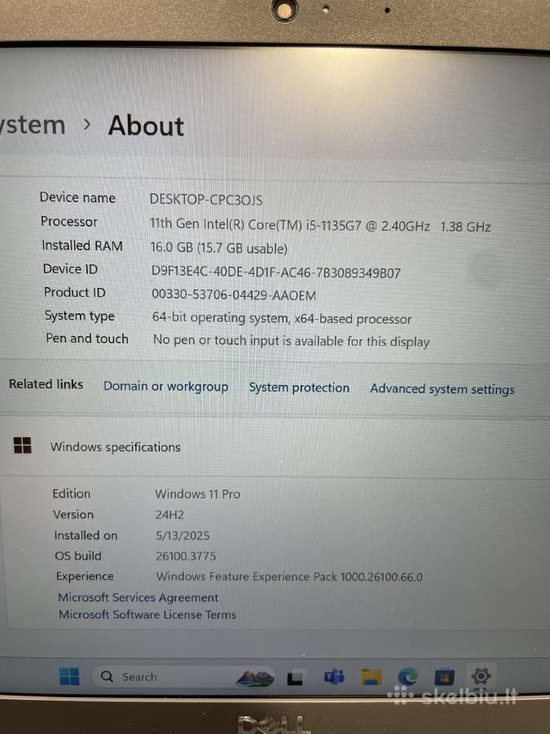550x734 pixels.
Task: Click the Edition label
Action: [71, 493]
